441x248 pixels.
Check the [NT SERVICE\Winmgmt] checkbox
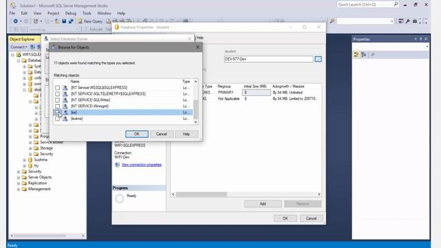[x=57, y=106]
